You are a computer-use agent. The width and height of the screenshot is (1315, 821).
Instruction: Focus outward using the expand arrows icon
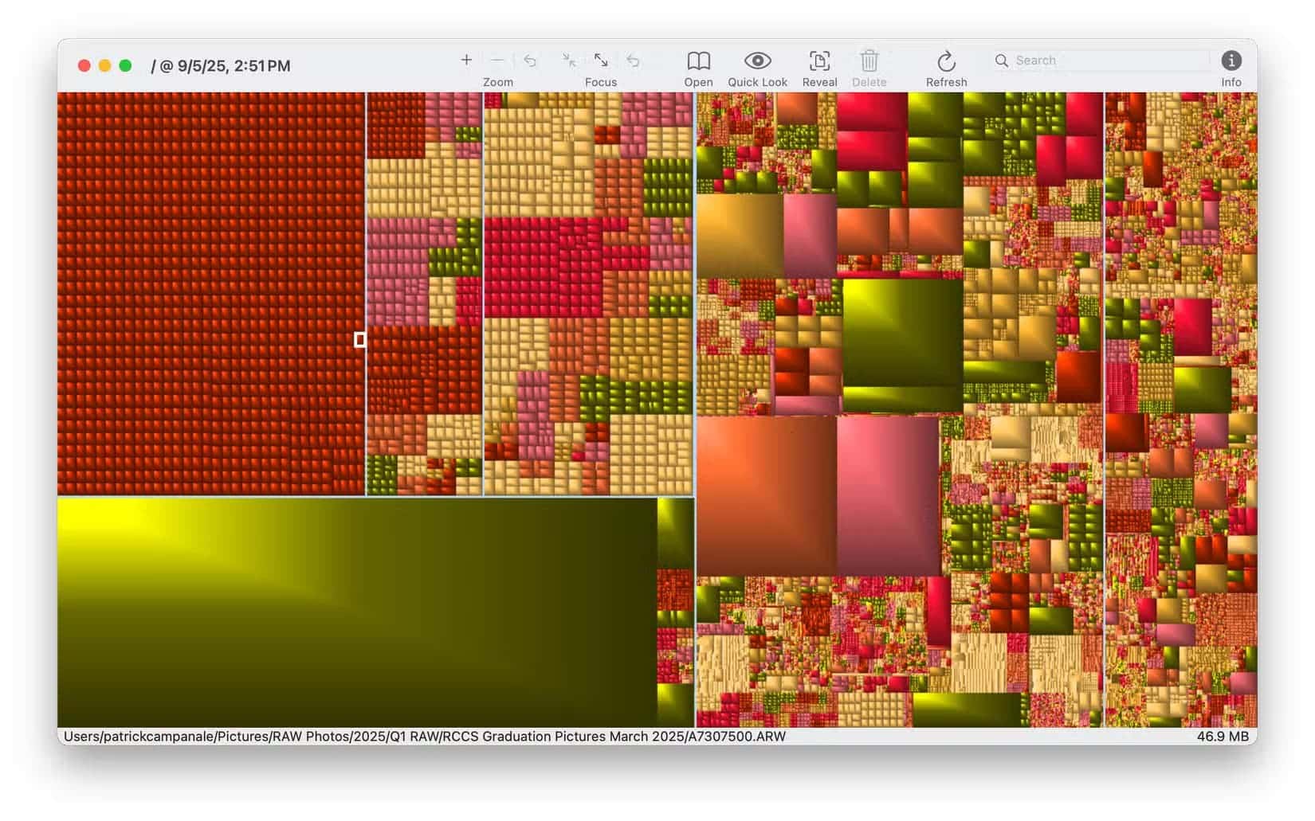tap(601, 60)
